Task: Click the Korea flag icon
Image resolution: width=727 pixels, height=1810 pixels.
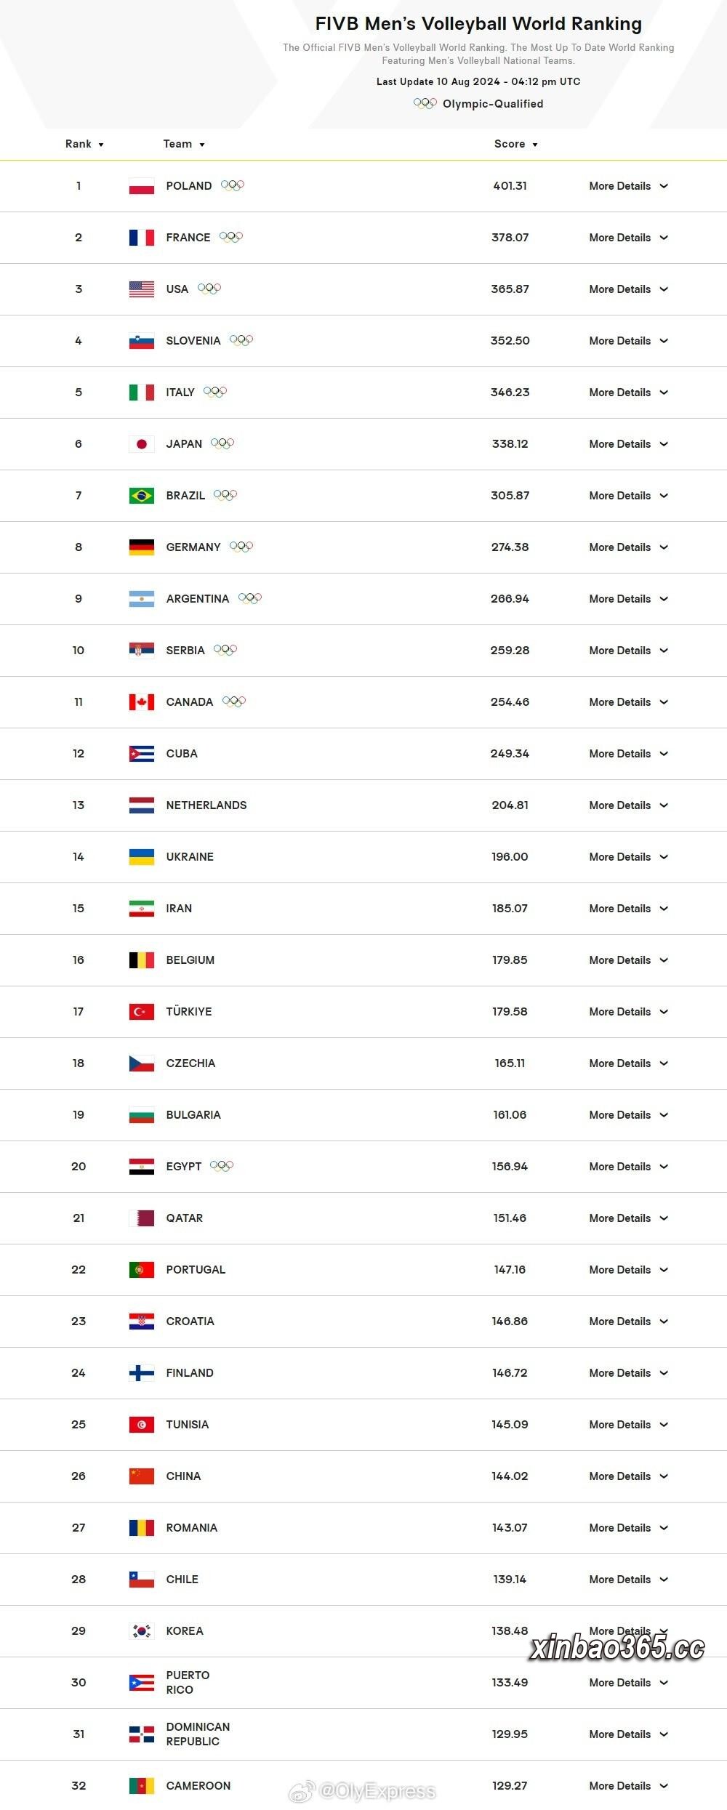Action: point(142,1631)
